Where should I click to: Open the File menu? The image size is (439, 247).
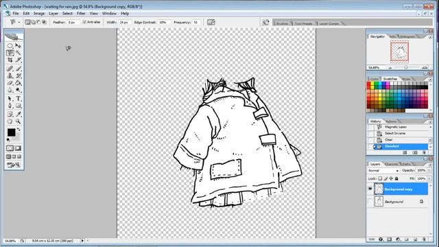click(x=16, y=14)
